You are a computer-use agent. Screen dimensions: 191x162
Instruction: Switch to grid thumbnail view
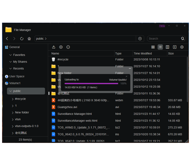click(153, 47)
